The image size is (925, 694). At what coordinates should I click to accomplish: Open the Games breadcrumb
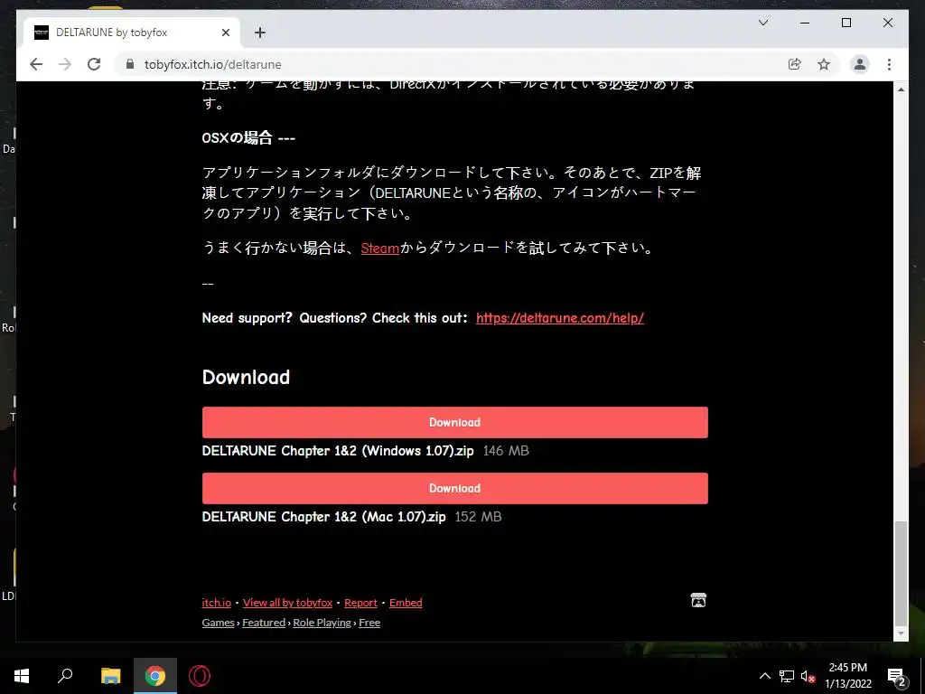point(219,623)
